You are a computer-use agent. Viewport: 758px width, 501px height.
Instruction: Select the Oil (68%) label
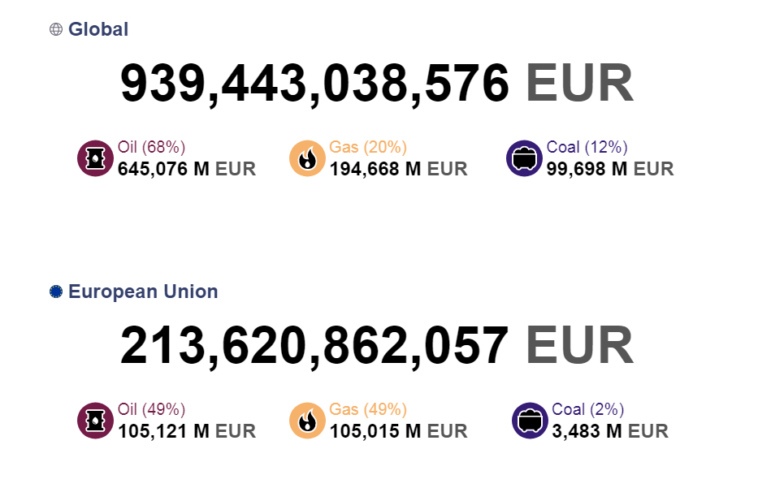click(x=152, y=147)
